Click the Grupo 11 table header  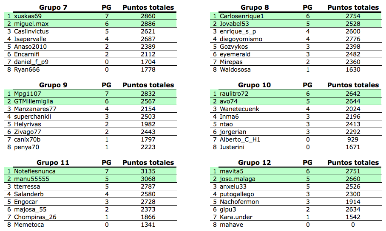pyautogui.click(x=53, y=162)
